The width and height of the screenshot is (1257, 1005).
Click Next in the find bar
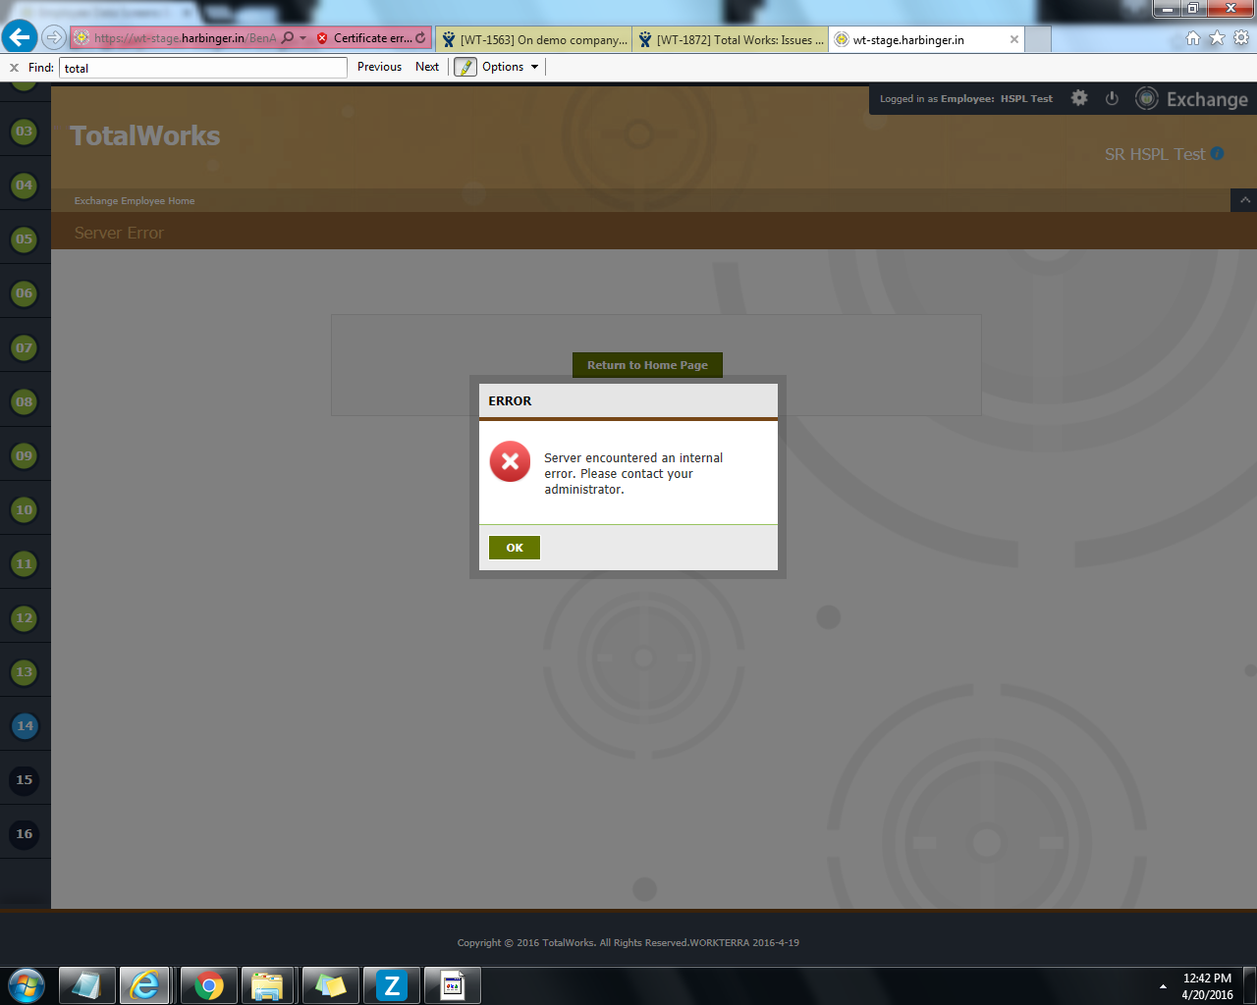427,67
